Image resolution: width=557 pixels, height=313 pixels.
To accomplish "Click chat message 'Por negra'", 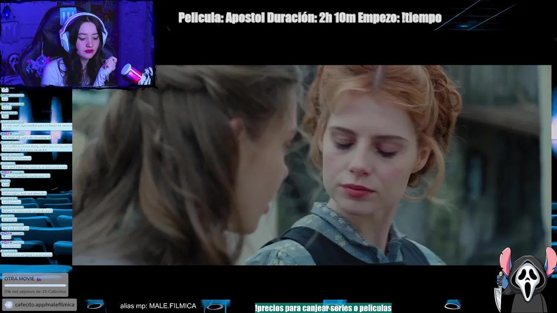I will [9, 220].
